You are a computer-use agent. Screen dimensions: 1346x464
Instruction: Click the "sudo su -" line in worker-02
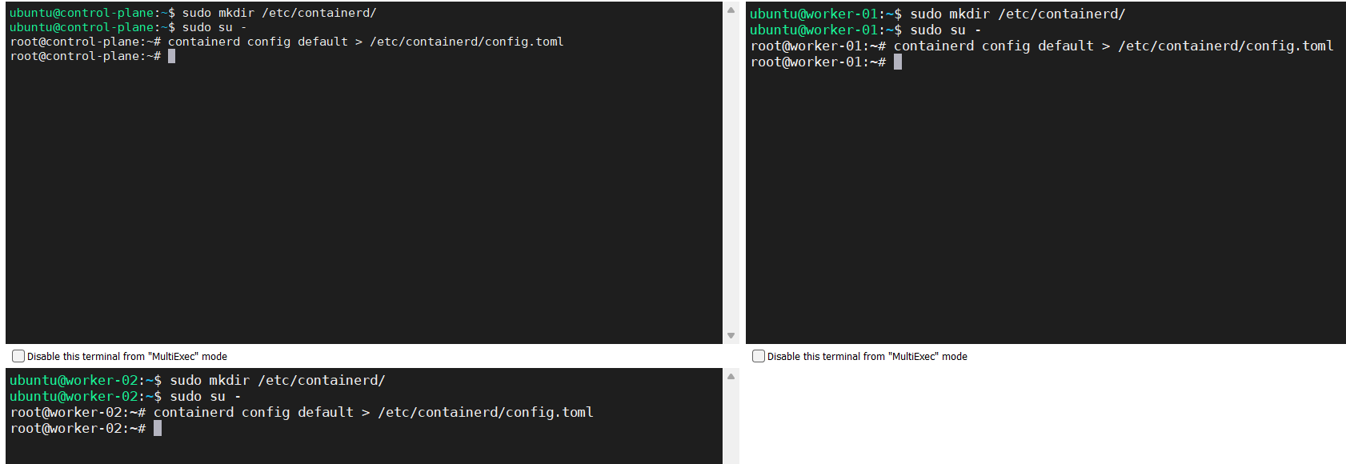click(x=205, y=397)
